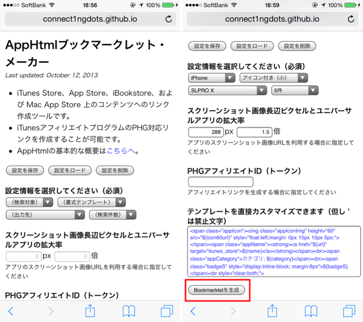The image size is (363, 322).
Task: Click PHG affiliate ID token field
Action: (x=221, y=182)
